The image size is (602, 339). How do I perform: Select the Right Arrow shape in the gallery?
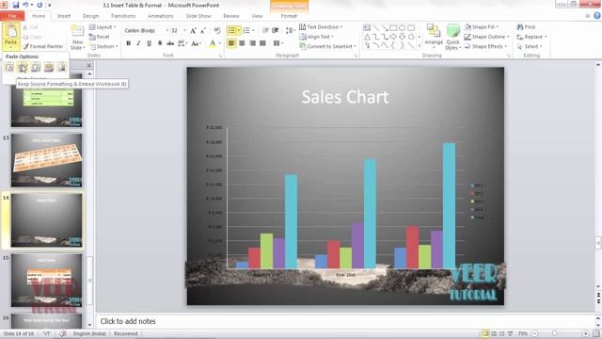[393, 37]
